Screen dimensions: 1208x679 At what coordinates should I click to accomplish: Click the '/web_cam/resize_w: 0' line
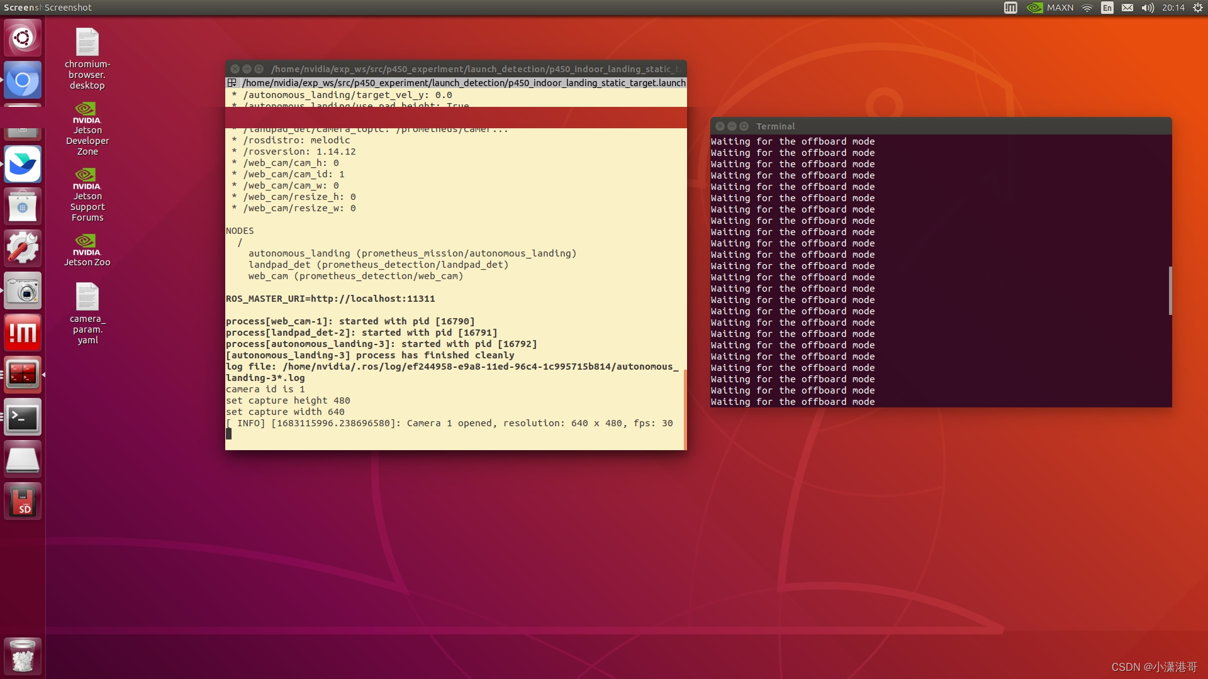click(294, 208)
